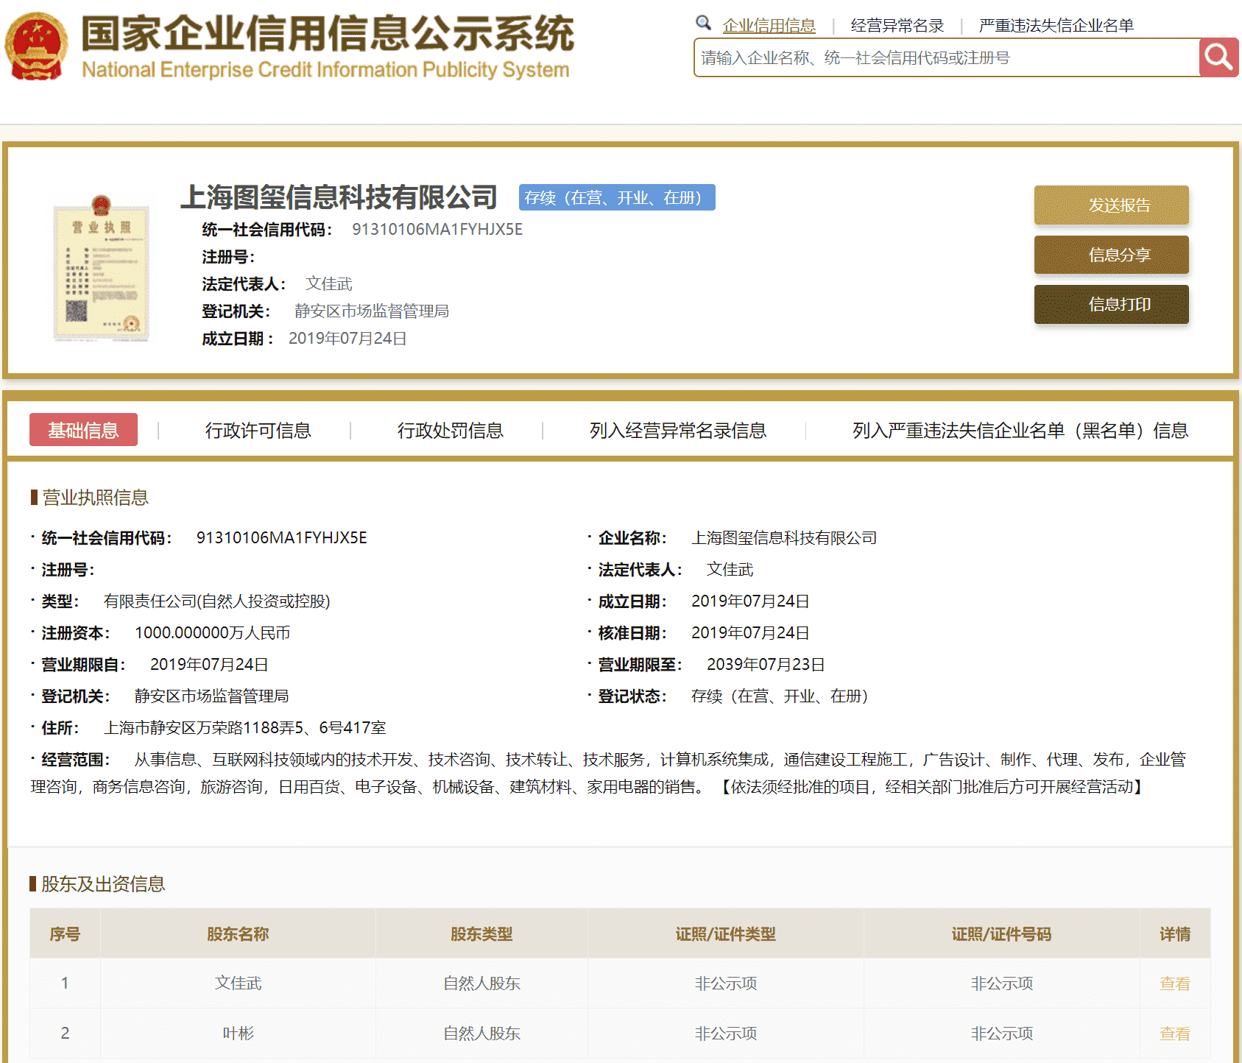Click the 股东类型 column header
The image size is (1242, 1063).
coord(481,934)
